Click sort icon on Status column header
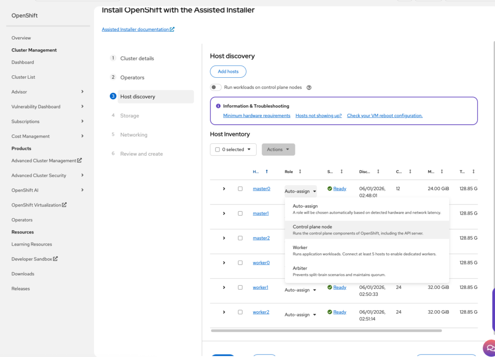This screenshot has height=357, width=495. 341,171
